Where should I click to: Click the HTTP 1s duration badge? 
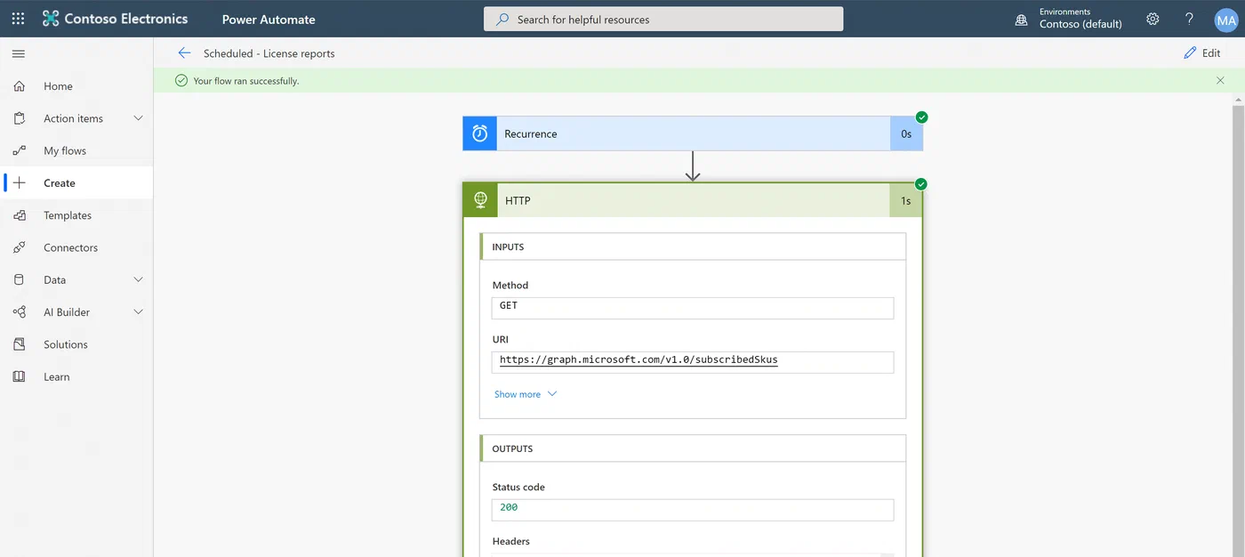906,200
